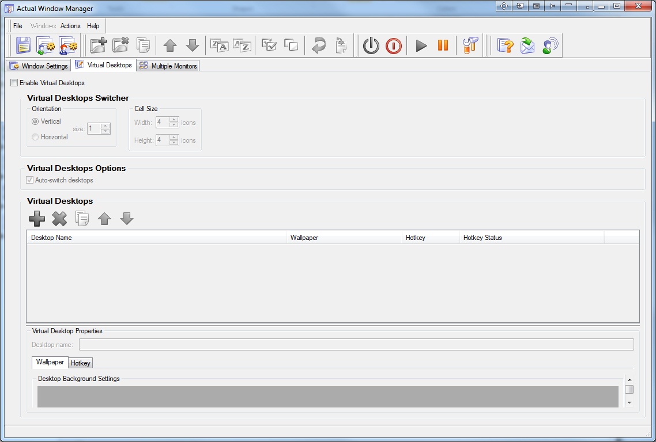Click the sort A-to-Z toolbar icon

point(242,45)
